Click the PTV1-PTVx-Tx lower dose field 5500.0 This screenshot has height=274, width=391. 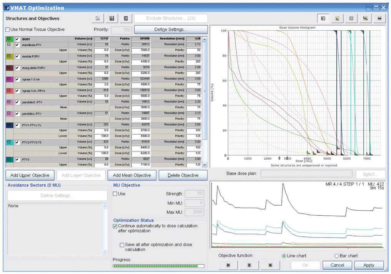tap(141, 136)
